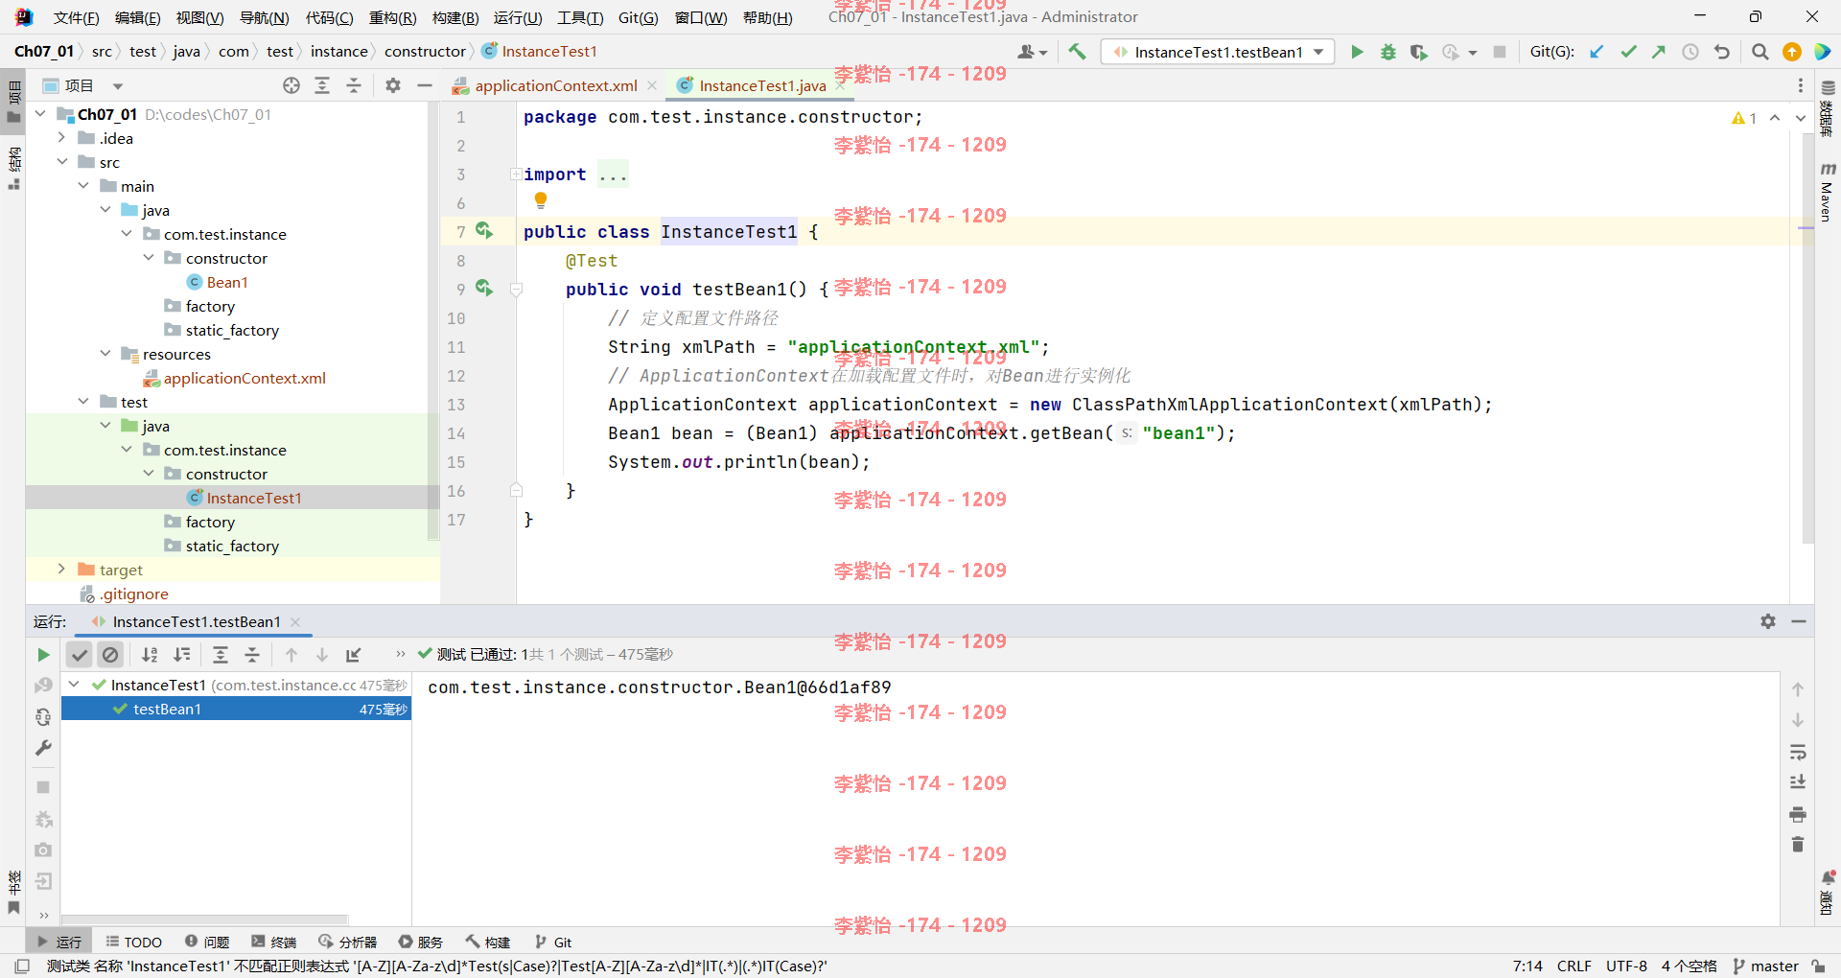The height and width of the screenshot is (978, 1841).
Task: Expand the target folder
Action: click(61, 570)
